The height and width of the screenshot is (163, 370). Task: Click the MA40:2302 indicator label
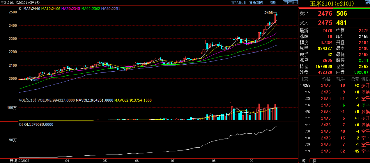click(x=90, y=9)
